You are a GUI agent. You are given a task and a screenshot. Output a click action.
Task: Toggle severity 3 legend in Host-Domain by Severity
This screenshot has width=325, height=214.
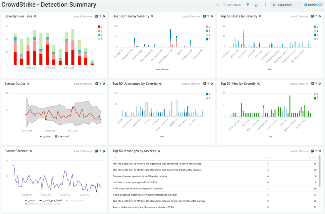pos(208,39)
